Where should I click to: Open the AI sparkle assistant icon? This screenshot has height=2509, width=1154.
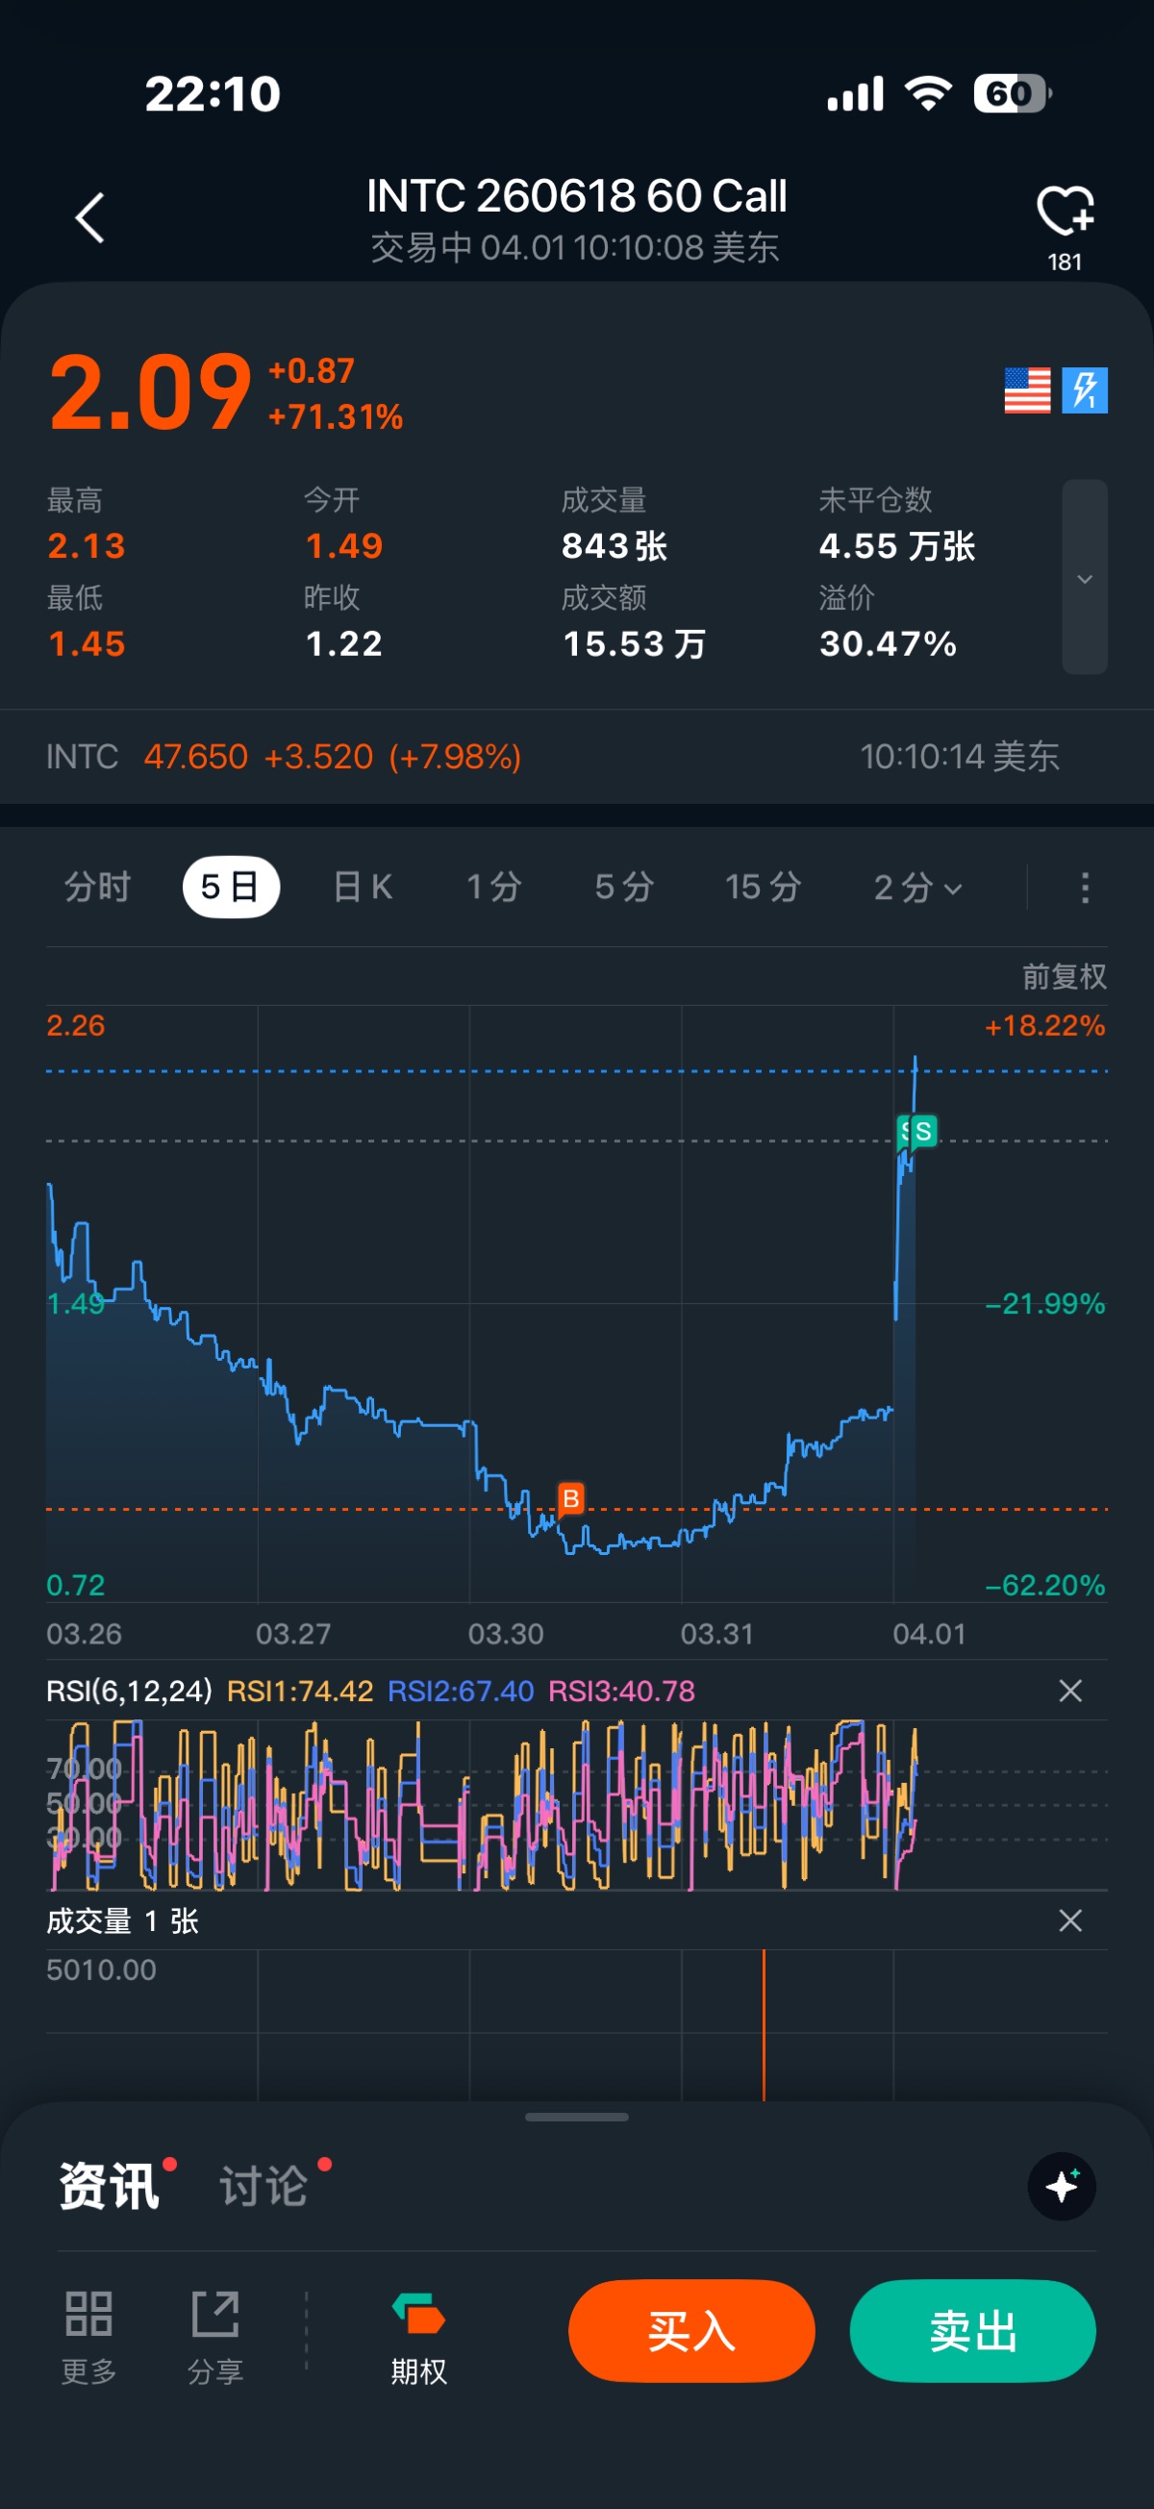tap(1061, 2186)
